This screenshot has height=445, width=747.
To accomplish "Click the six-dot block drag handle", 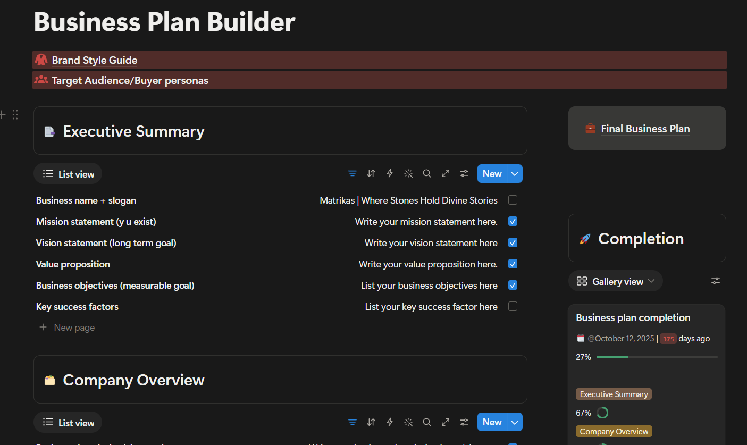I will tap(15, 114).
